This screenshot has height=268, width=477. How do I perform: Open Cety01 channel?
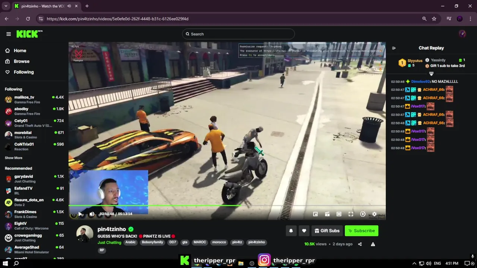point(34,123)
